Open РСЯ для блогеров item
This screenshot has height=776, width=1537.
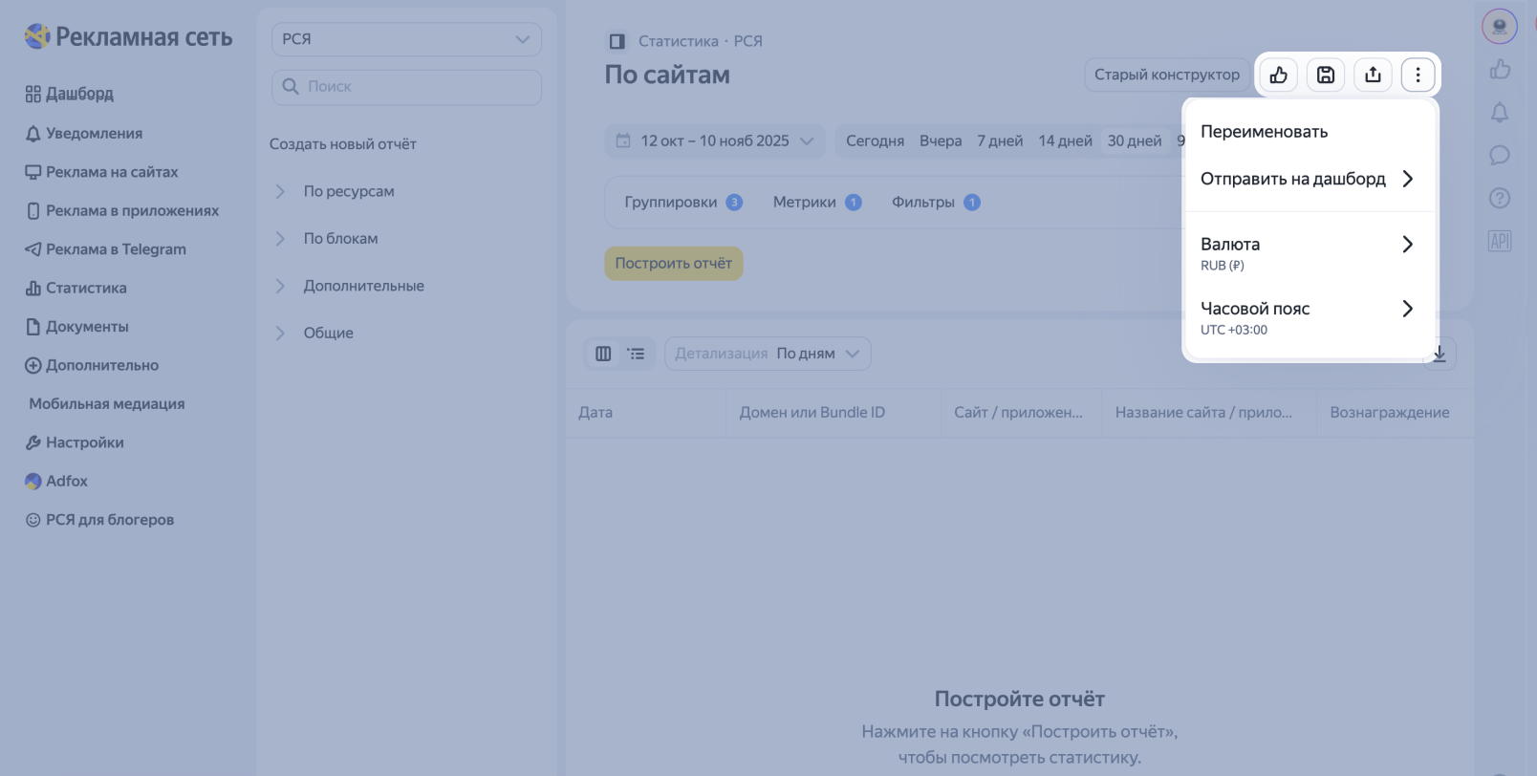point(99,520)
